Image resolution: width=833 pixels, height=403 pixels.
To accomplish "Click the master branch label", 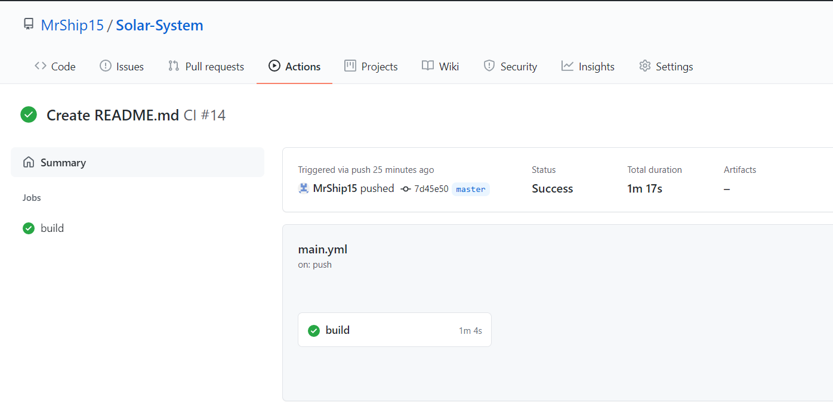I will pyautogui.click(x=471, y=189).
